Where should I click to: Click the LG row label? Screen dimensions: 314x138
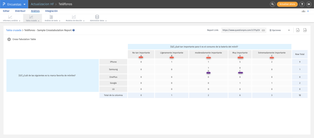click(113, 89)
